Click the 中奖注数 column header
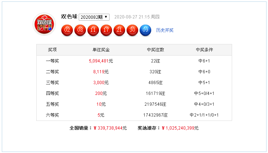 [x=155, y=50]
